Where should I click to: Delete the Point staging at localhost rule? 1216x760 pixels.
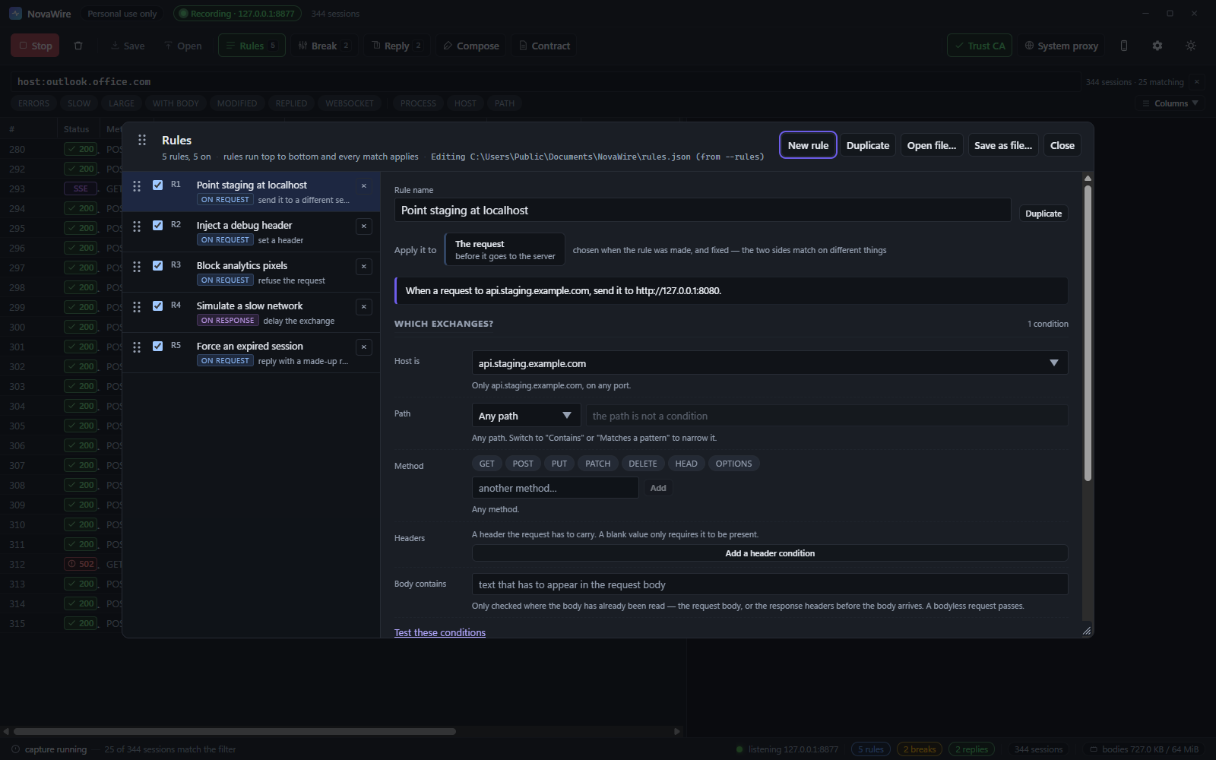(x=364, y=186)
